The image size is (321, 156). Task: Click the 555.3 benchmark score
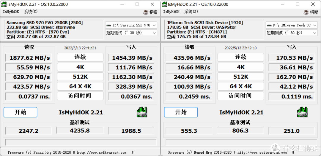coord(189,131)
